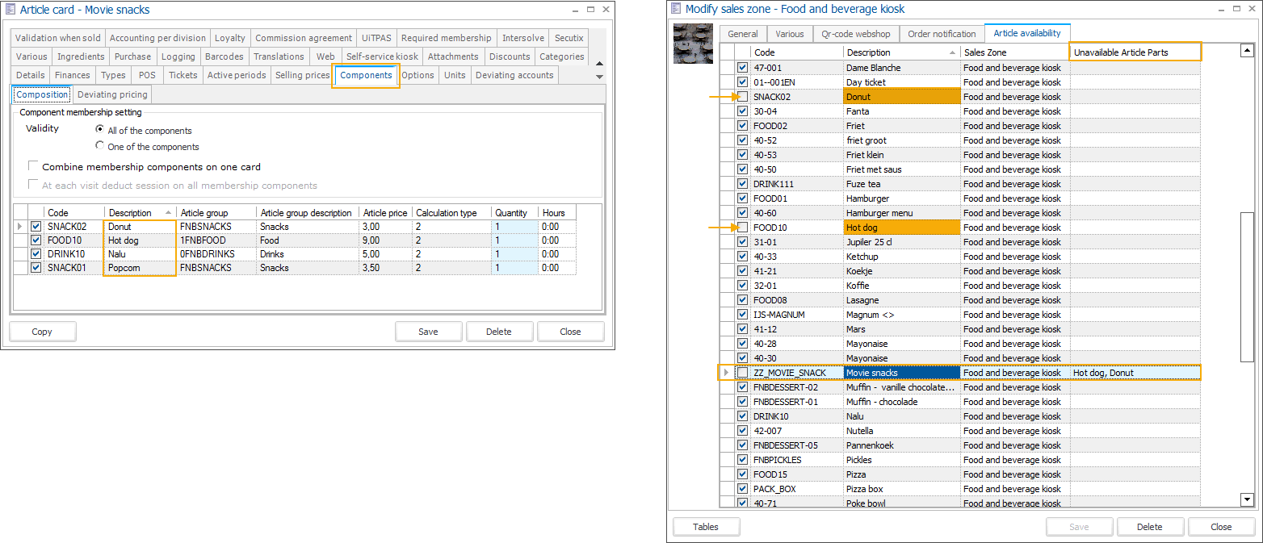Click the Tables button
Image resolution: width=1263 pixels, height=543 pixels.
tap(706, 527)
